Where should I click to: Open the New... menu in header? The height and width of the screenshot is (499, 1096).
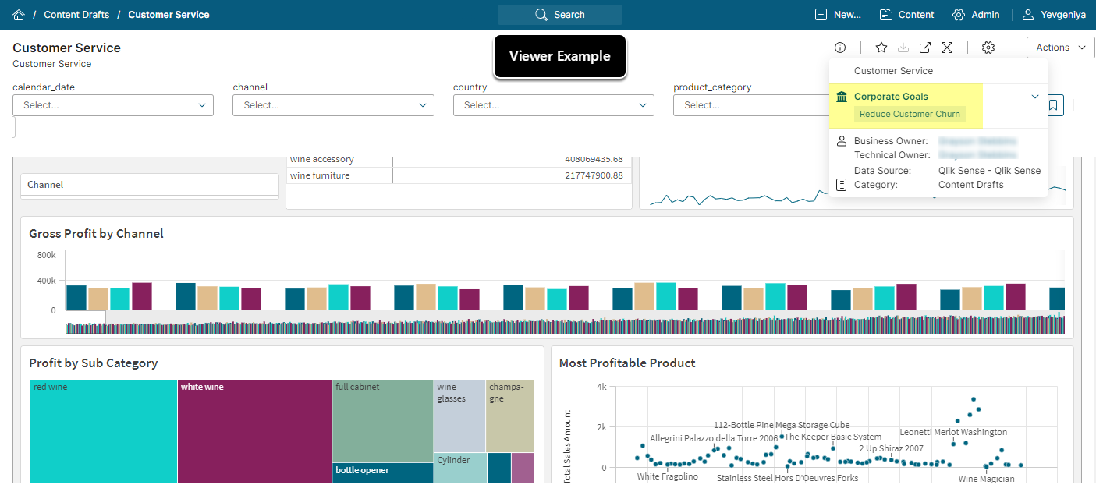838,15
